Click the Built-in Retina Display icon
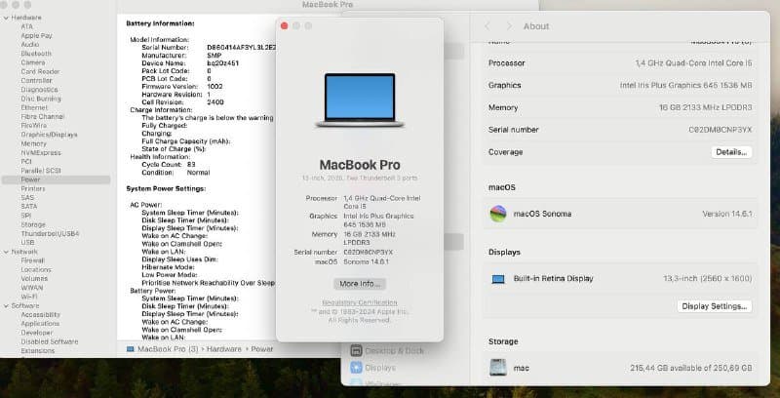Viewport: 780px width, 398px height. (498, 279)
